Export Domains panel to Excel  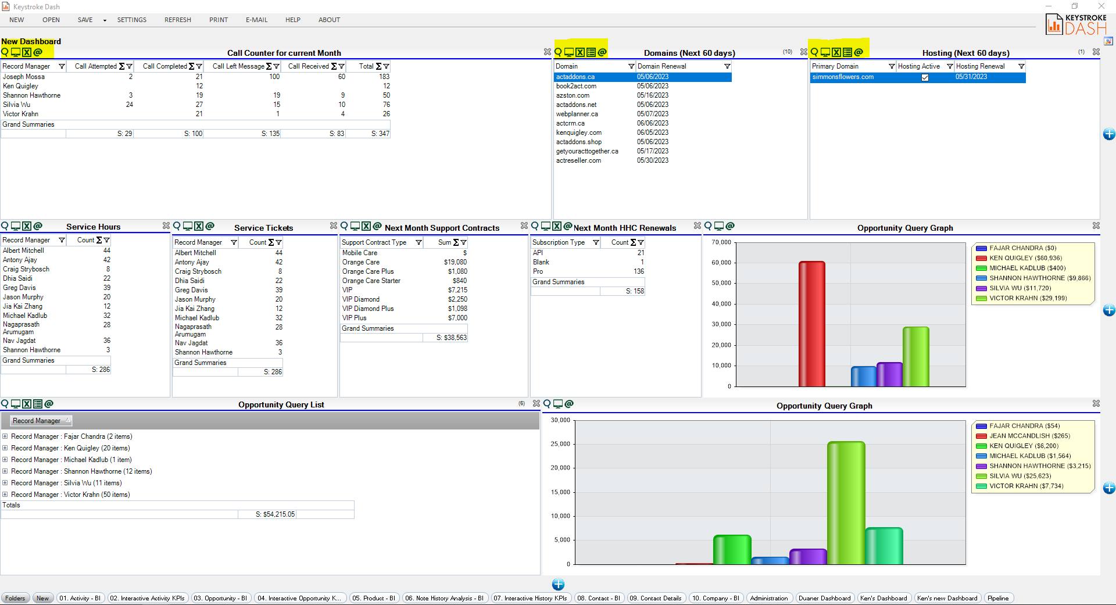580,52
